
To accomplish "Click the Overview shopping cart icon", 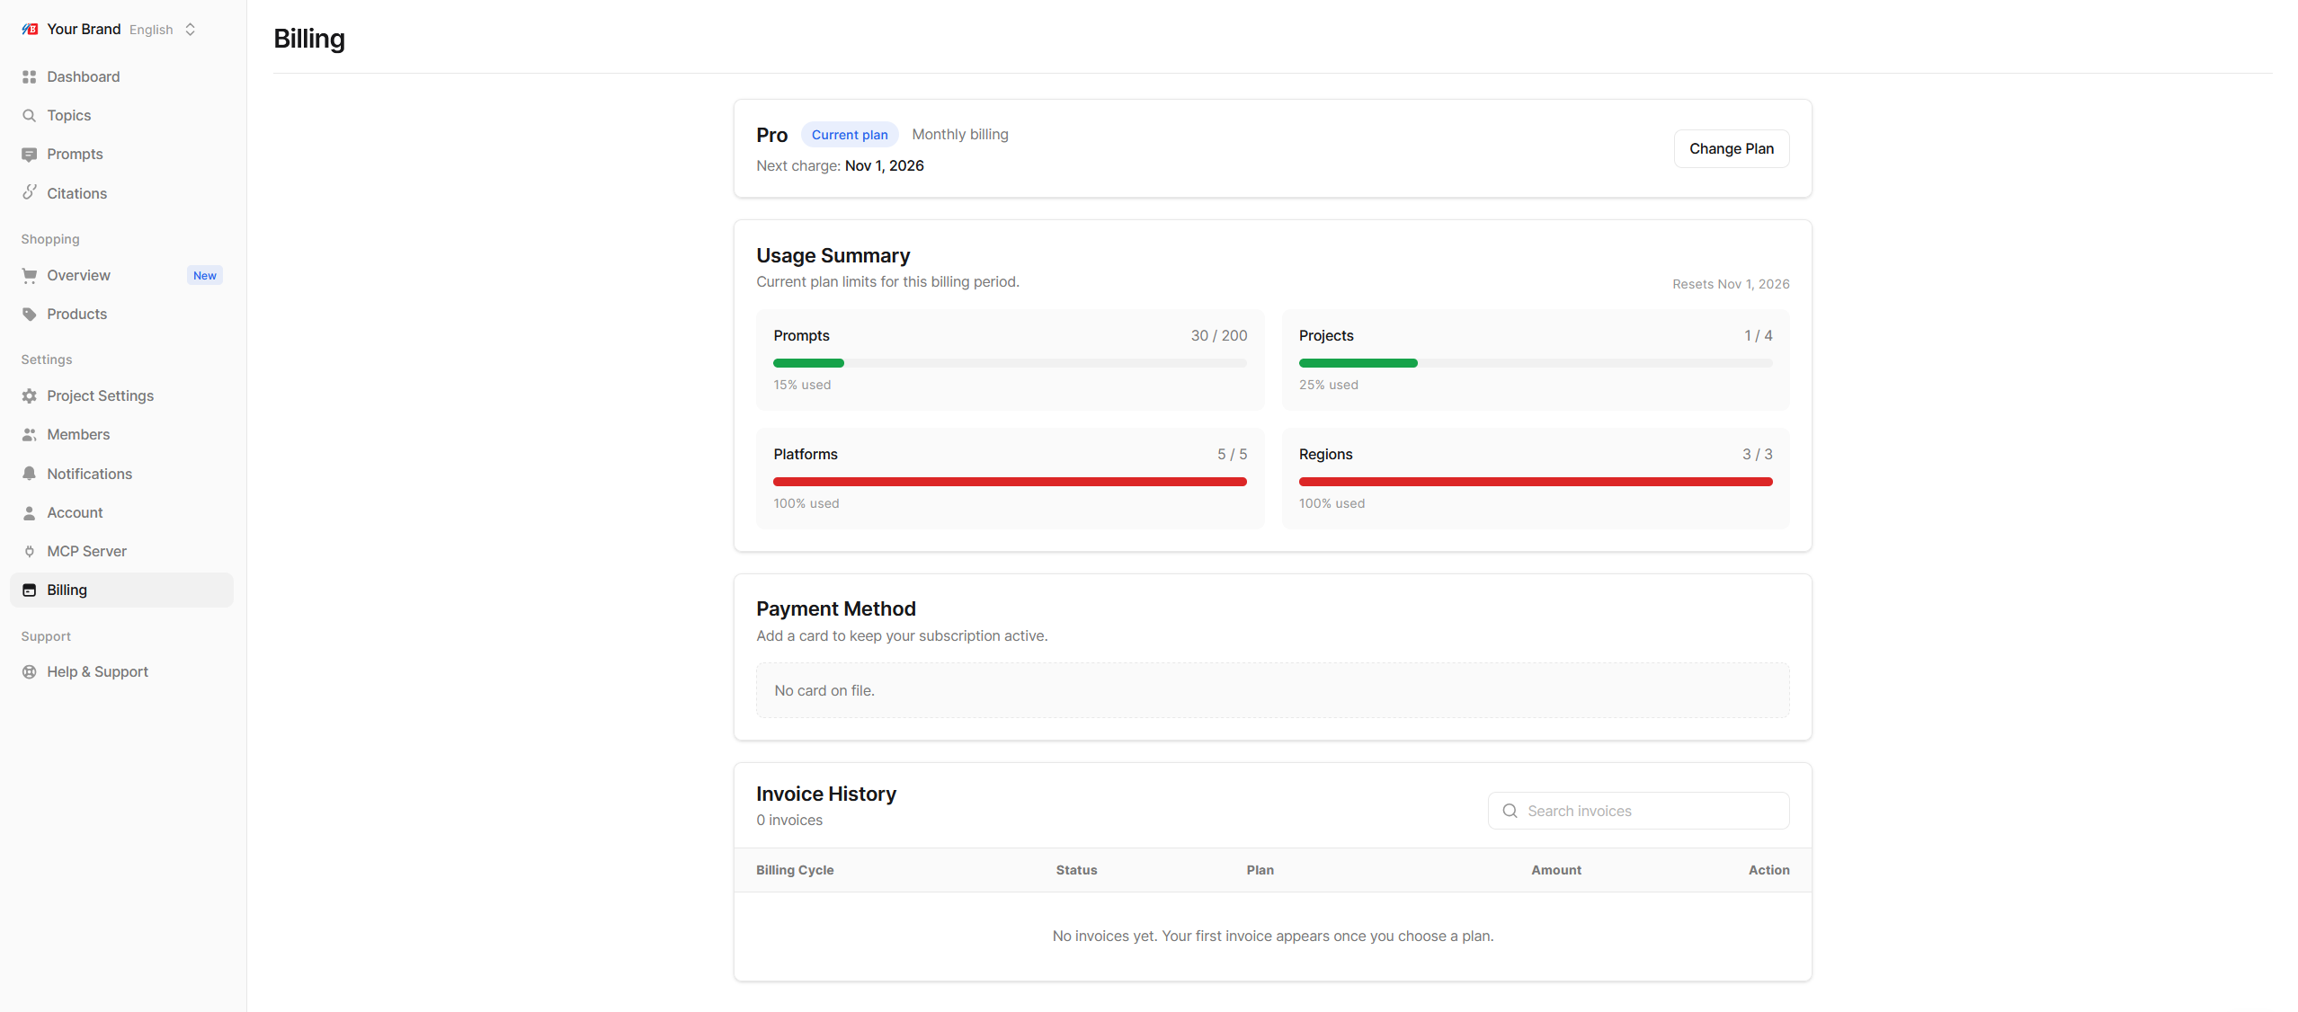I will click(30, 275).
